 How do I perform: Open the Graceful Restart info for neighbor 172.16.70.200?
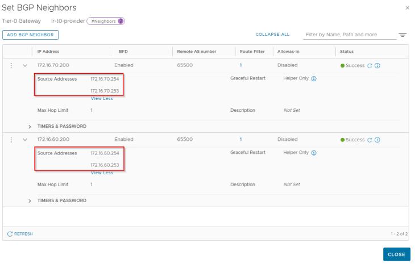pos(314,78)
